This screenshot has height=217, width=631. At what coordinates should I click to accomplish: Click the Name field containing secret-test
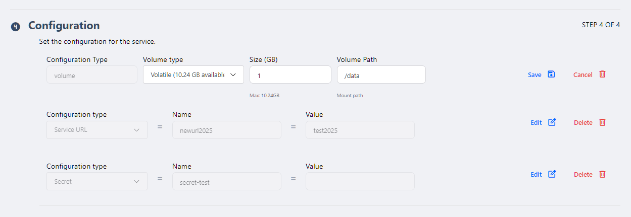(x=226, y=182)
